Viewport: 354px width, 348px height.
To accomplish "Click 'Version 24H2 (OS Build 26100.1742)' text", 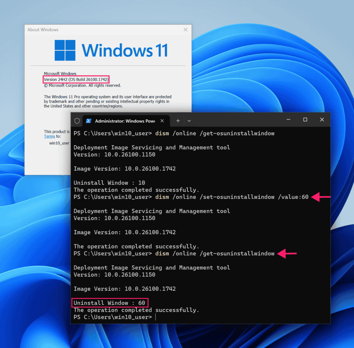I will [76, 79].
